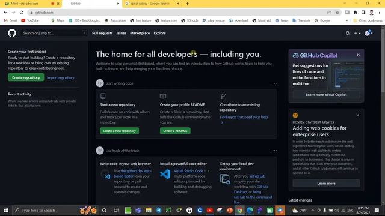Open File Explorer from the taskbar

click(149, 211)
